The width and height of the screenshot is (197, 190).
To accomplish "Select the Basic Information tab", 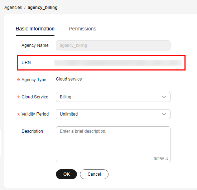I will point(35,29).
